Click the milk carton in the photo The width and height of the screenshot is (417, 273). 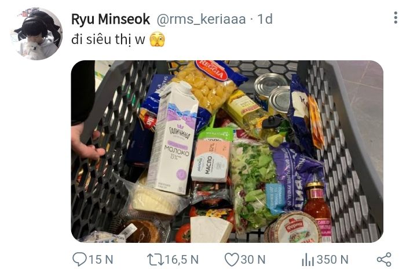tap(173, 137)
